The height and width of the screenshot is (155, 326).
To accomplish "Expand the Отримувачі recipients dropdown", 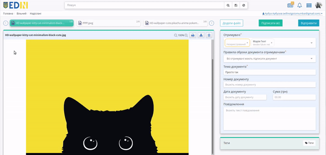I will coord(311,43).
